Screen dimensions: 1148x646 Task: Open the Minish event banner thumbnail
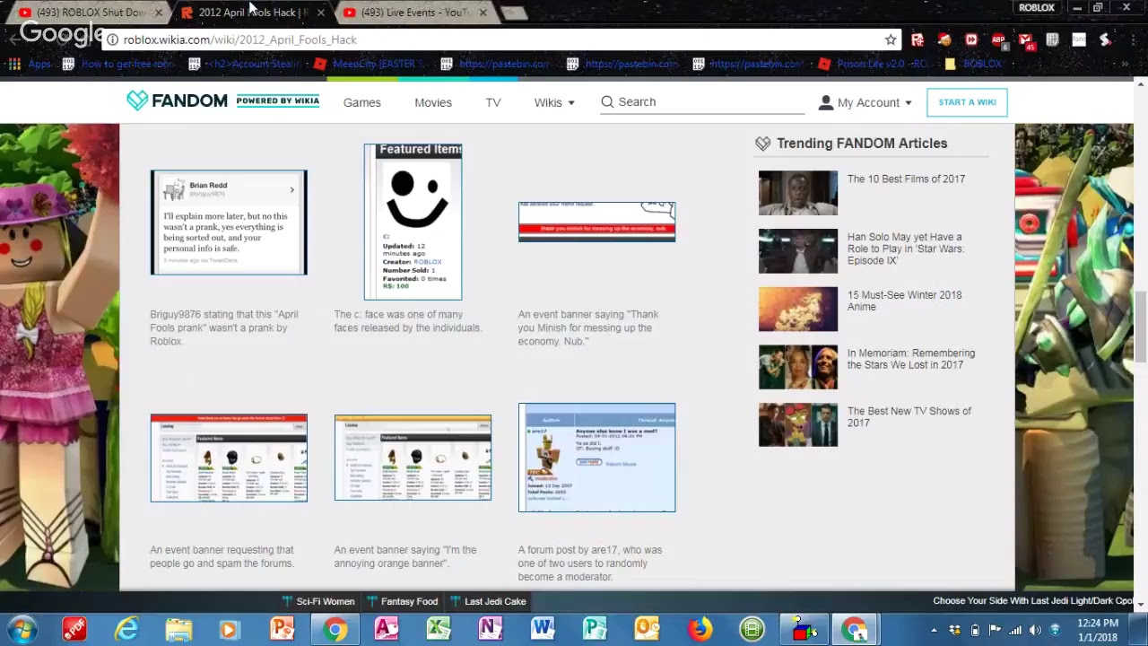tap(596, 222)
